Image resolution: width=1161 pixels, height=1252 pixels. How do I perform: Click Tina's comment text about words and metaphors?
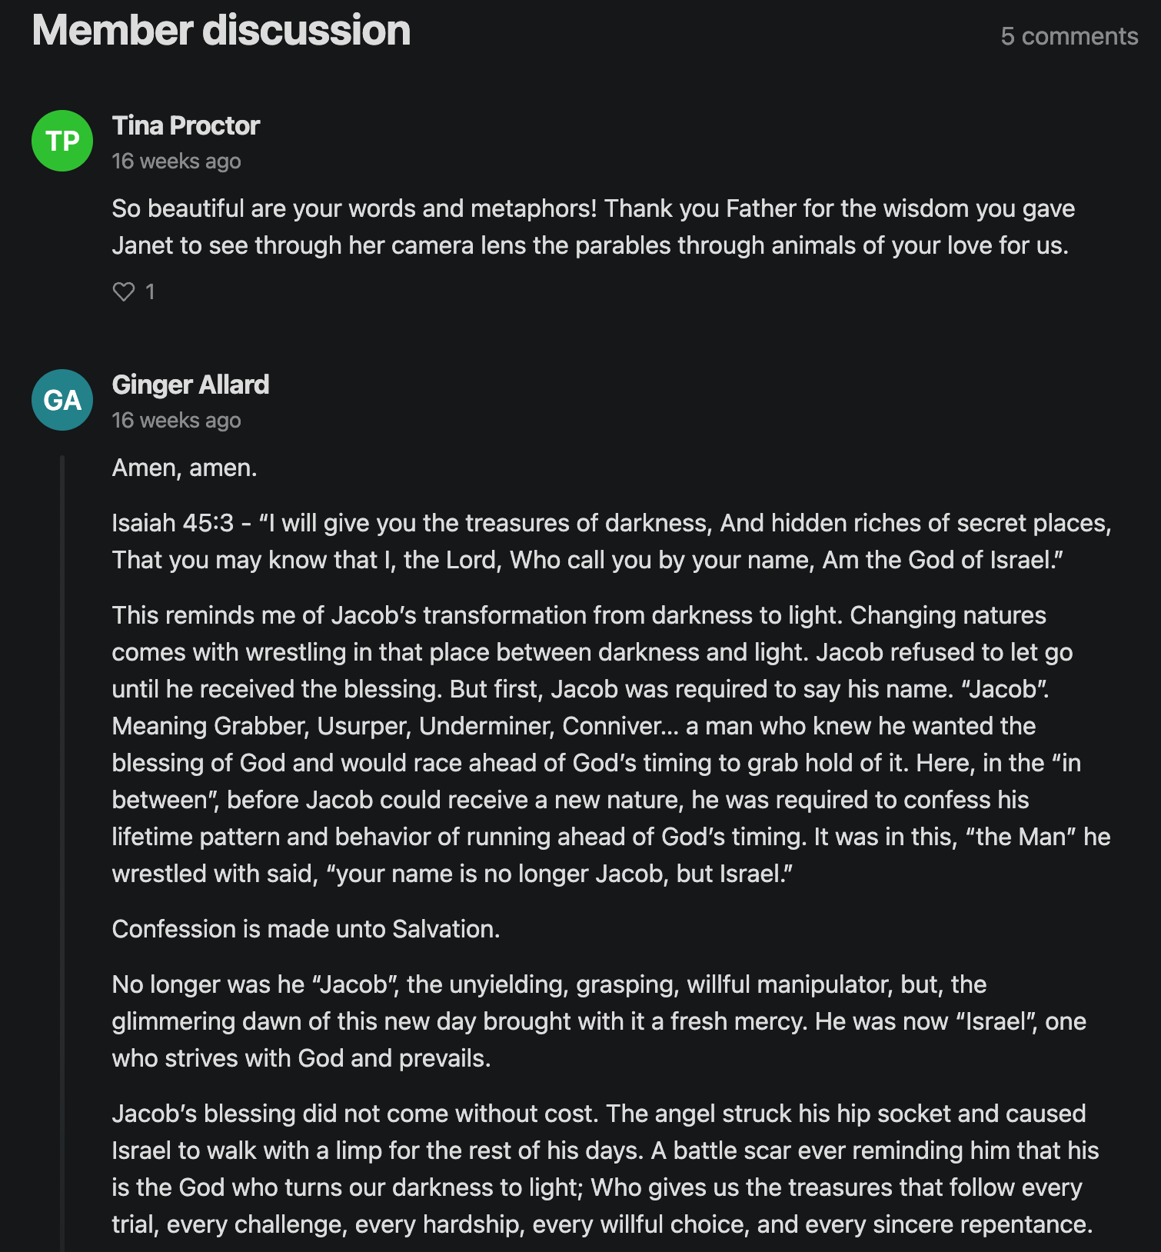coord(594,227)
